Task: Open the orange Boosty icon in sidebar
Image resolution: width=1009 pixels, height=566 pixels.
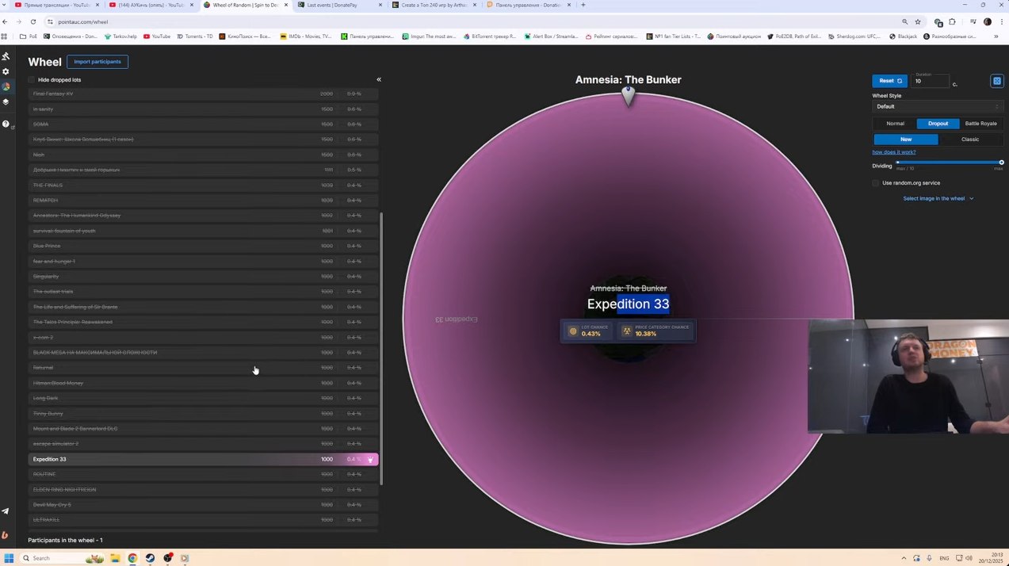Action: [x=6, y=535]
